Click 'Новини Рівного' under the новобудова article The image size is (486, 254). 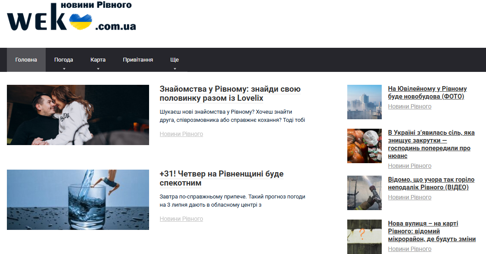point(410,107)
